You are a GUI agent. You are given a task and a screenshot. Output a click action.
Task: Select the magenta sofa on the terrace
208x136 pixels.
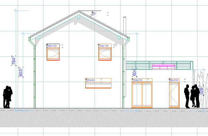click(163, 67)
